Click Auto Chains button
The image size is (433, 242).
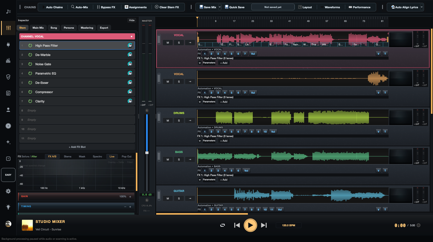[53, 7]
